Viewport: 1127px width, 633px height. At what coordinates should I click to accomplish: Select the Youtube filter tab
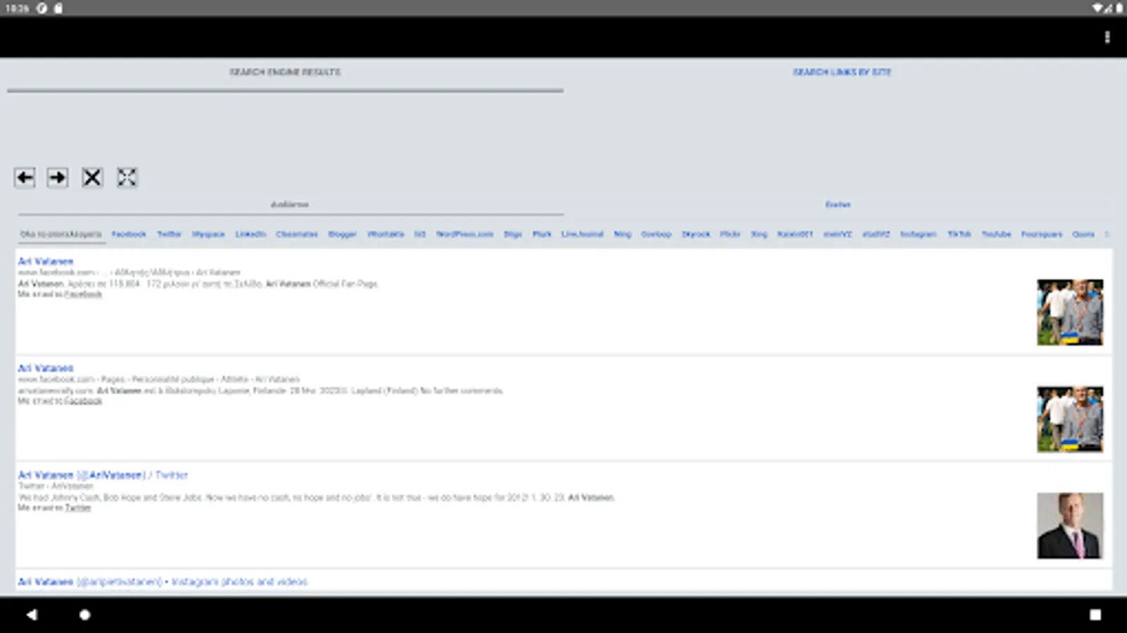point(997,234)
